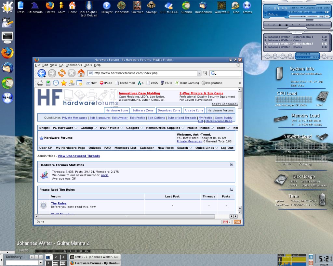Launch Thunderbird from the side panel

point(7,68)
